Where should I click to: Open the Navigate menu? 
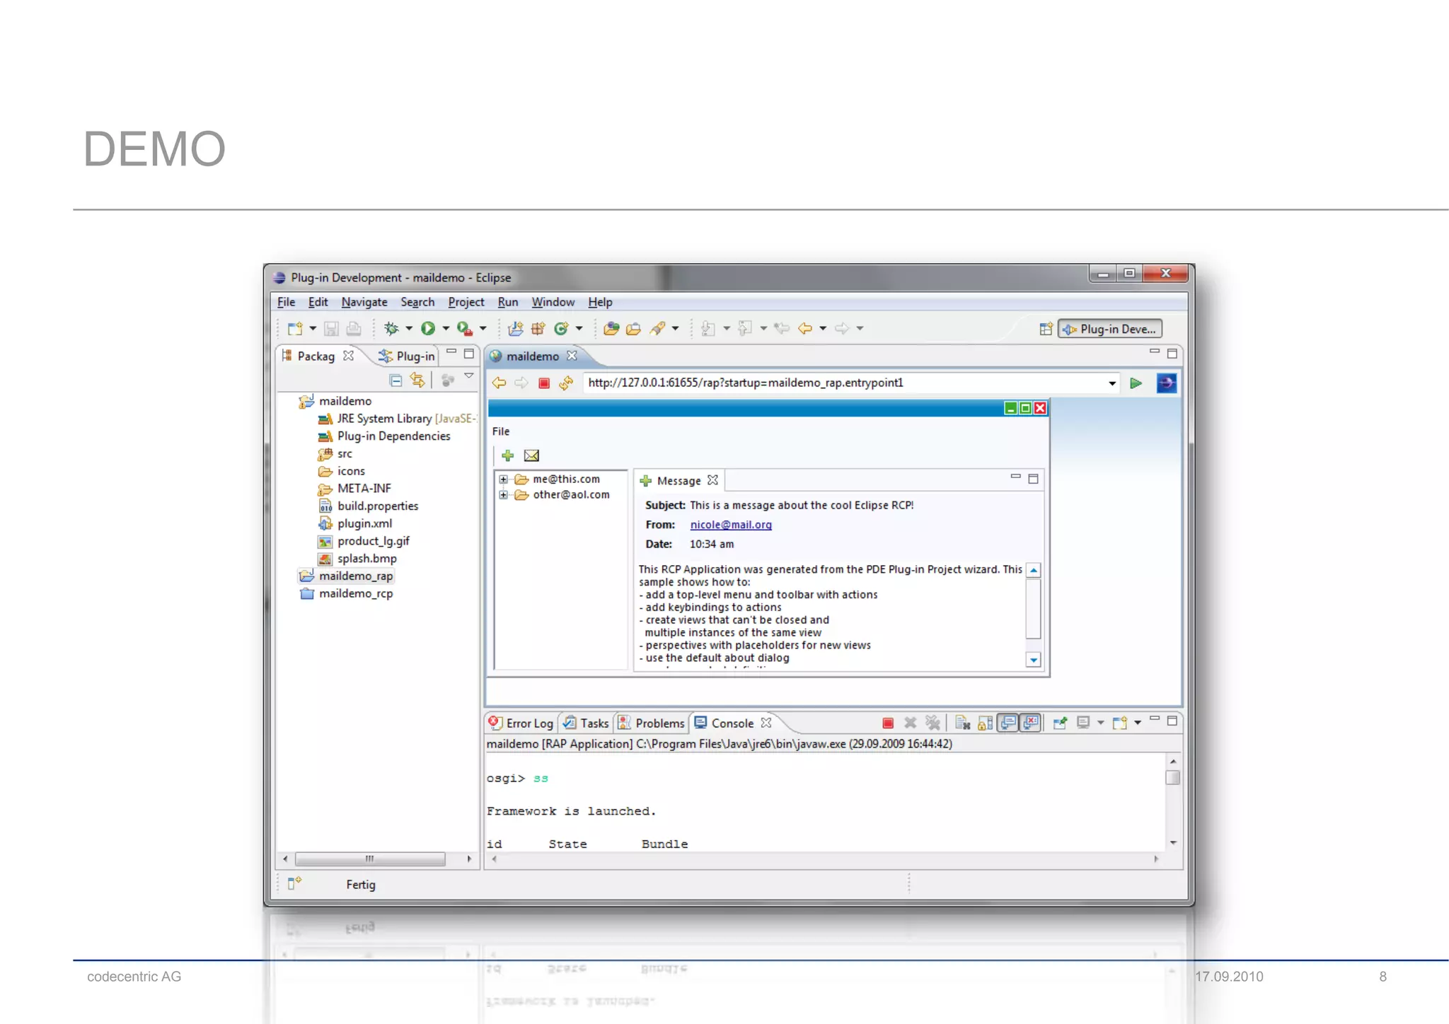[x=364, y=302]
